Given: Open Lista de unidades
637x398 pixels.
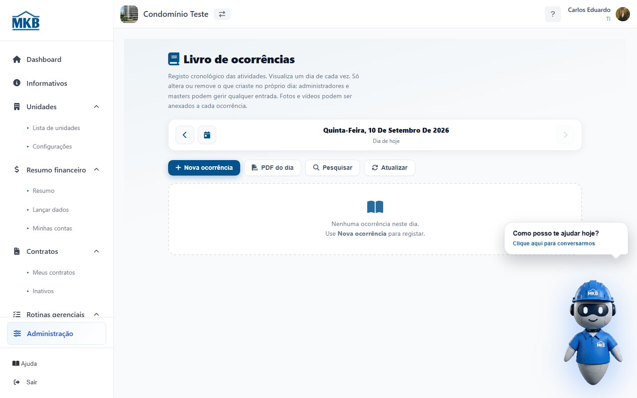Looking at the screenshot, I should 56,128.
